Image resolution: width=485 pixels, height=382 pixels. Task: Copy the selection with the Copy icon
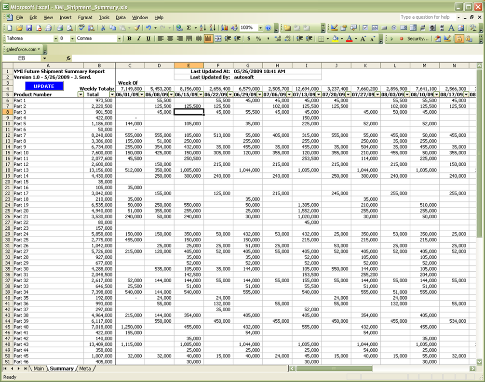tap(113, 28)
